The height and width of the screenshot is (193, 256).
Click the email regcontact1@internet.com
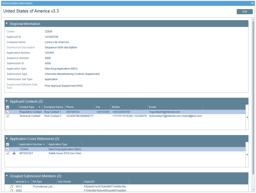tap(165, 112)
